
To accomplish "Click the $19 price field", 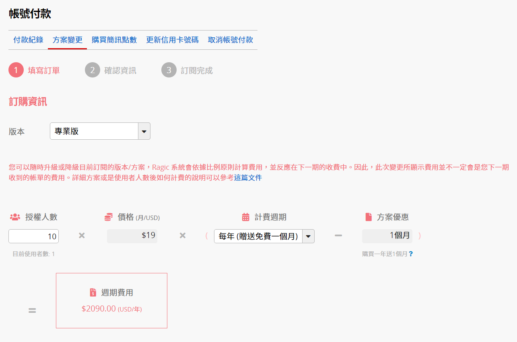I will tap(132, 236).
